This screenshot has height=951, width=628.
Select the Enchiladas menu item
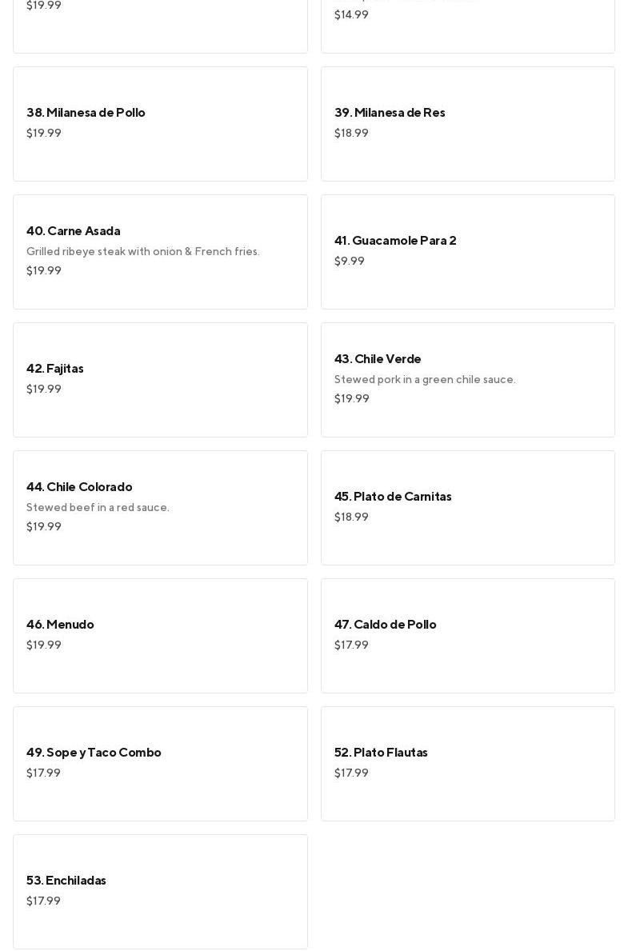pyautogui.click(x=66, y=881)
